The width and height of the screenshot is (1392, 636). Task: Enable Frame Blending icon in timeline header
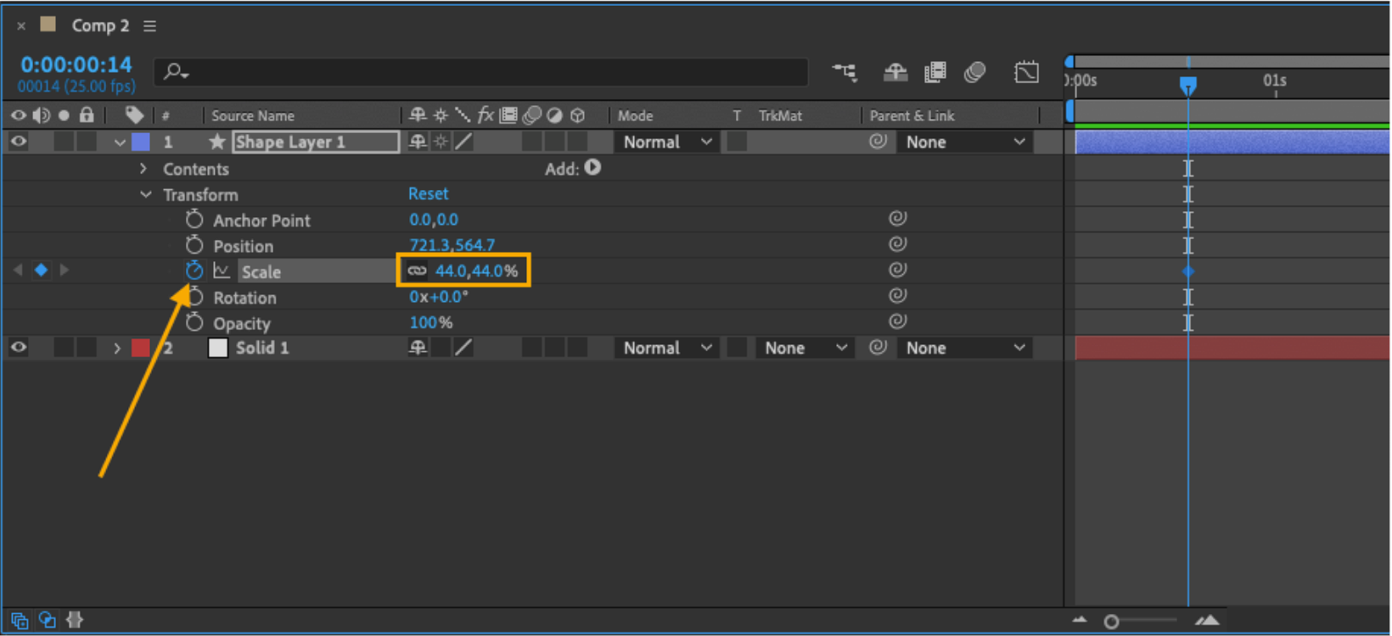pos(935,73)
